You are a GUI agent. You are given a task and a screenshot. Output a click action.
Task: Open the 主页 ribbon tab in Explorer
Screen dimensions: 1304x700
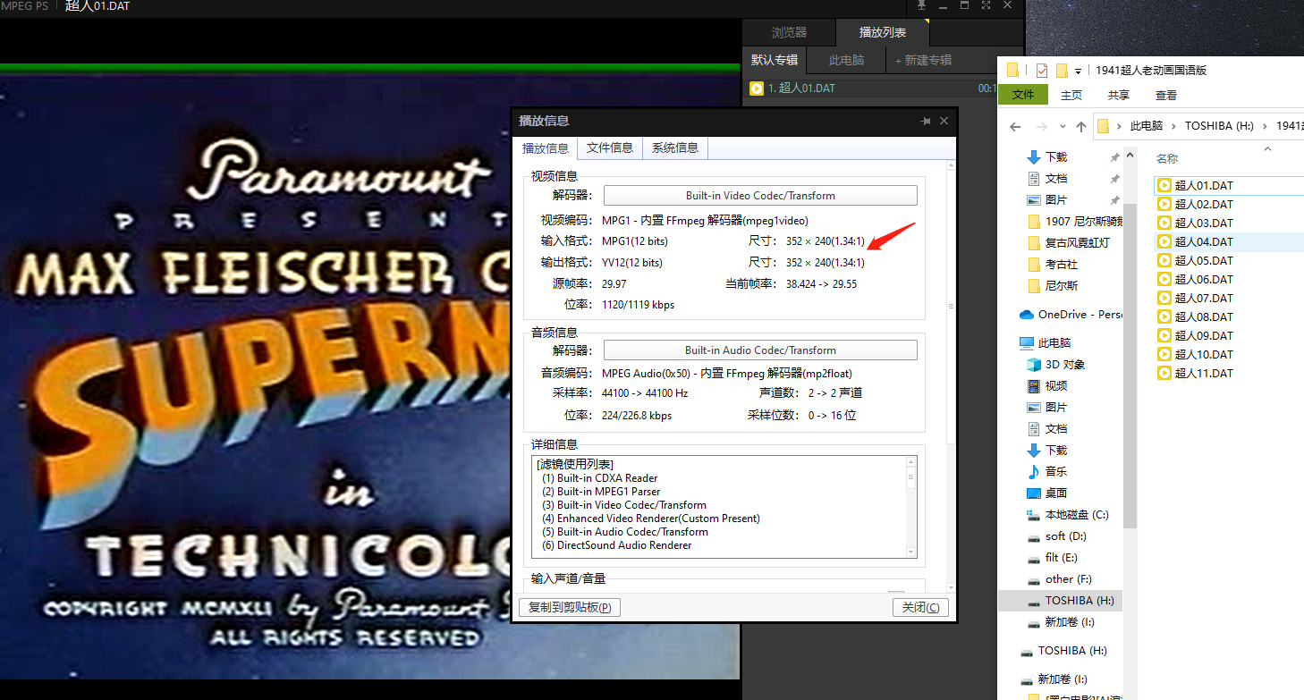[1071, 95]
